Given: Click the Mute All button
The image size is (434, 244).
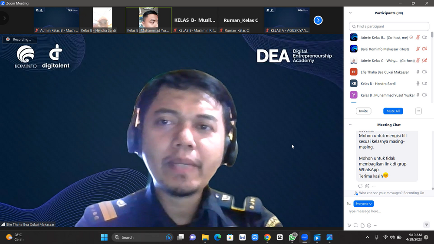Looking at the screenshot, I should click(x=393, y=111).
